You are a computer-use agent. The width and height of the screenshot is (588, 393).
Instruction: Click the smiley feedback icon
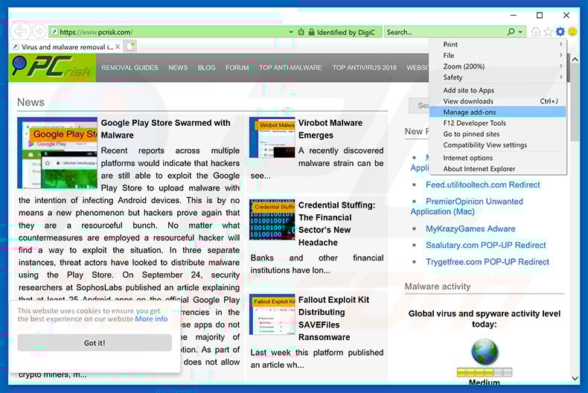tap(572, 32)
